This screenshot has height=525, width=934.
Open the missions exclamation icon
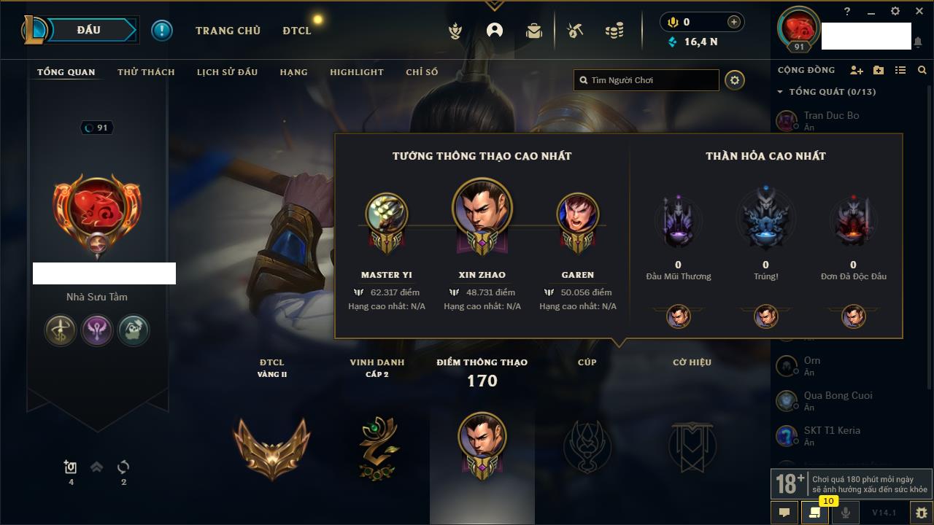click(162, 31)
